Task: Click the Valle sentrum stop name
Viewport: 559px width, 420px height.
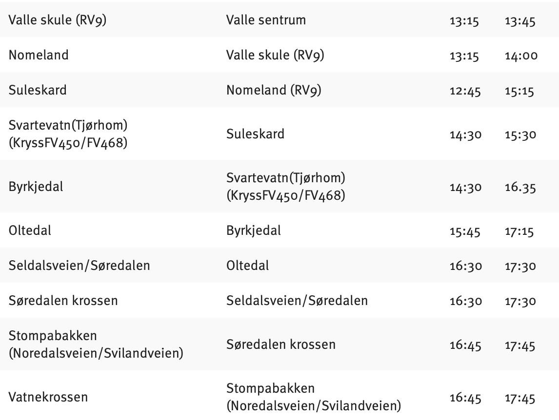Action: 266,20
